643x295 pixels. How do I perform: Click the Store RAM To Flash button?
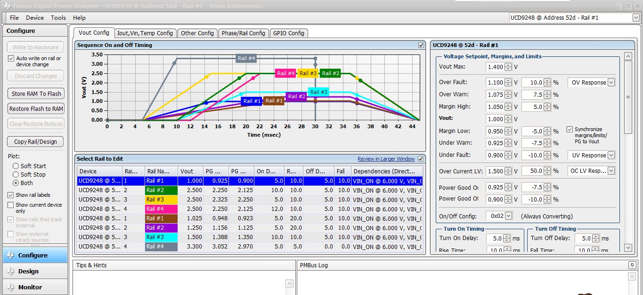35,93
